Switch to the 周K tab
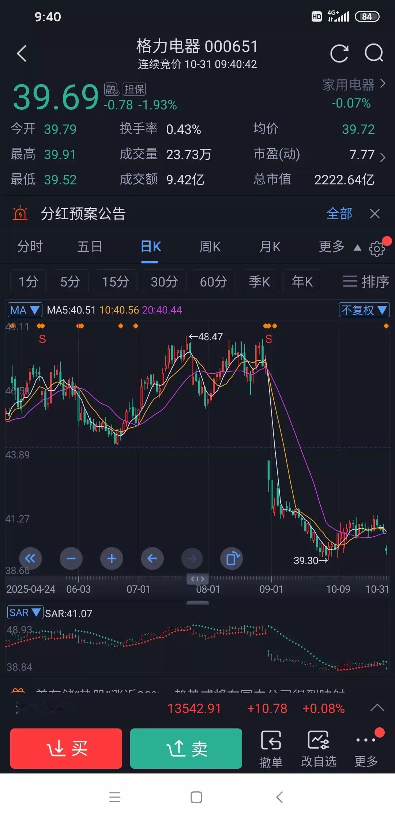 pos(210,247)
